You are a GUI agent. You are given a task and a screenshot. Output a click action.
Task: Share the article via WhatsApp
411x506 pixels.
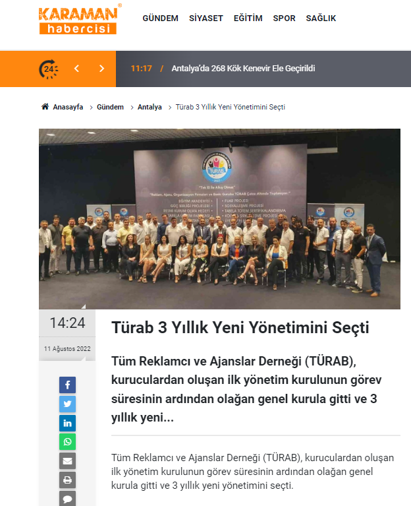[67, 442]
